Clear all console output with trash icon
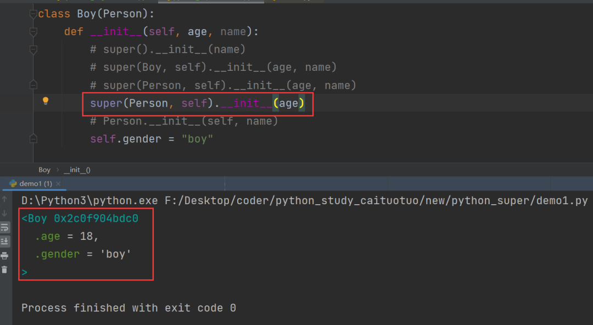Screen dimensions: 593x325 coord(4,270)
